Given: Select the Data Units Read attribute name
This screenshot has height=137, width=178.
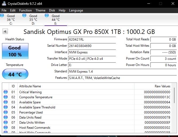Looking at the screenshot, I should coord(30,118).
